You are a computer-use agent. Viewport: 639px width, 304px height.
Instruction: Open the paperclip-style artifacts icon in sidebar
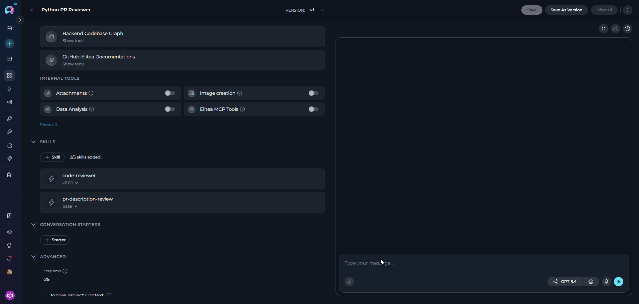coord(9,159)
